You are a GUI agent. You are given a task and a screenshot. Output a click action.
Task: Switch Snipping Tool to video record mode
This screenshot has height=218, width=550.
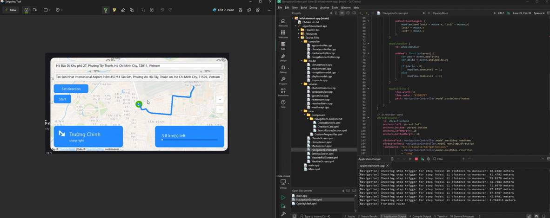tap(35, 10)
